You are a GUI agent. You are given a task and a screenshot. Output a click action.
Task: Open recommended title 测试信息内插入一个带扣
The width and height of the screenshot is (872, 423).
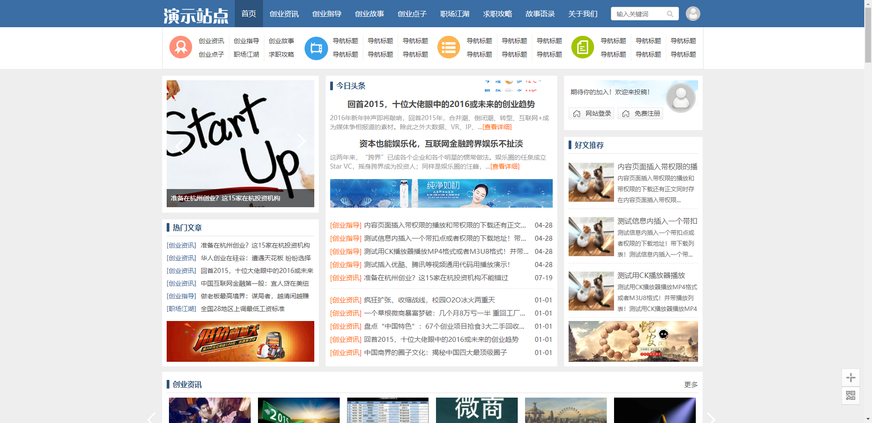[657, 221]
